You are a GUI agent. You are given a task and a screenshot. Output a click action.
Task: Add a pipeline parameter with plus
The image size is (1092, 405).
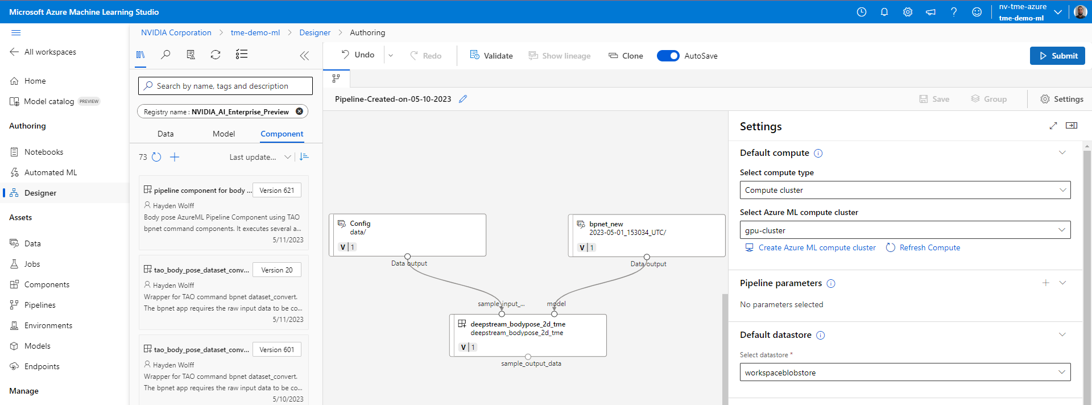pos(1045,283)
